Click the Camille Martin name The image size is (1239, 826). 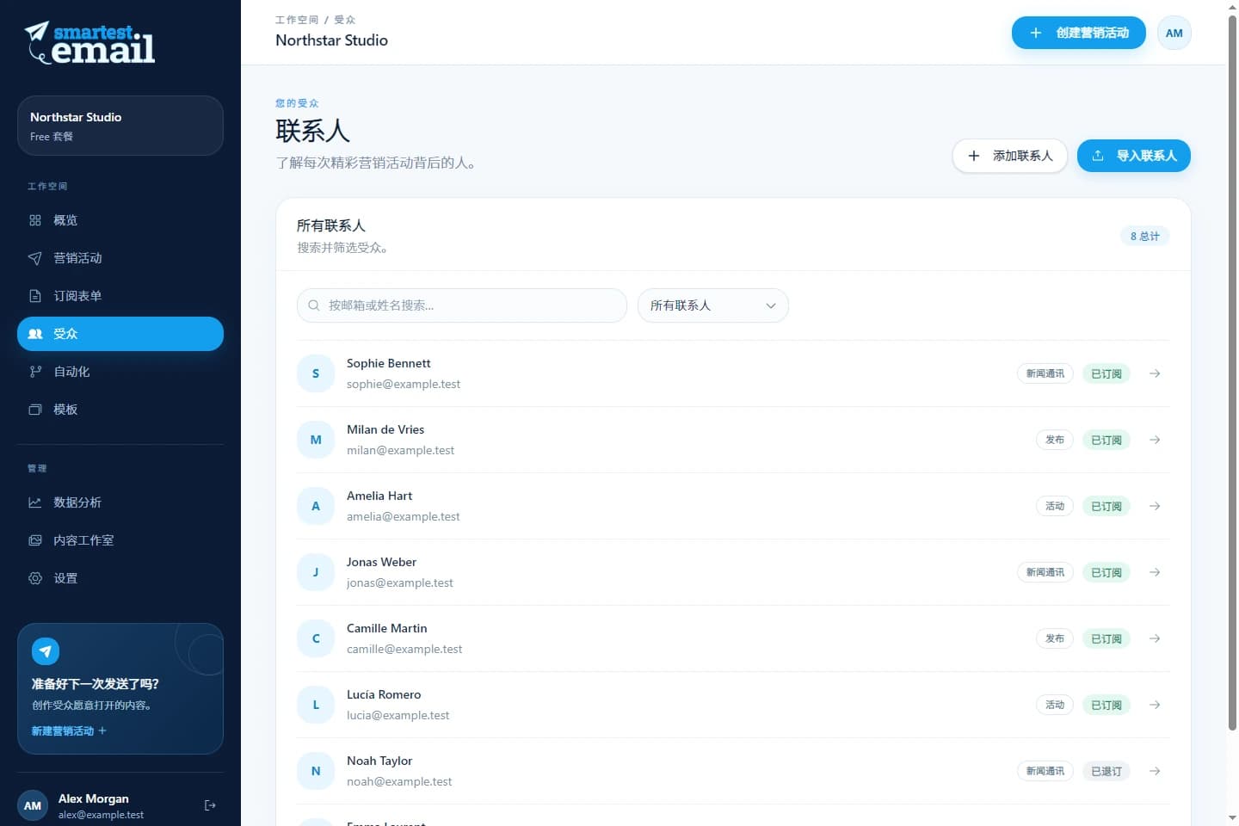387,628
